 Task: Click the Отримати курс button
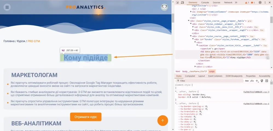point(86,117)
